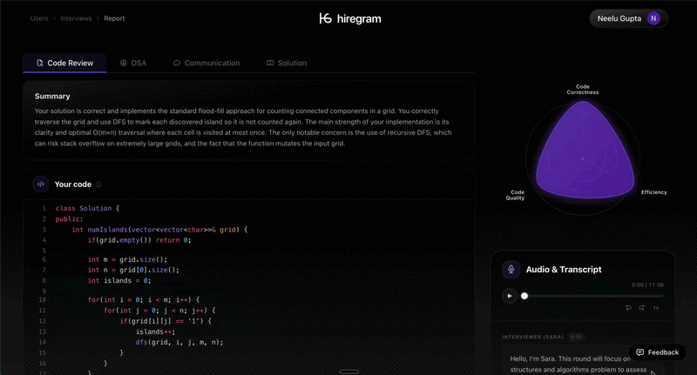Switch to the Solution tab
This screenshot has width=697, height=375.
click(287, 63)
